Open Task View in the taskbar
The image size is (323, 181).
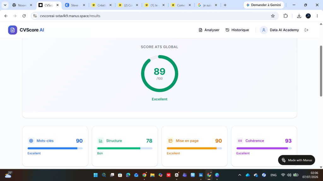point(112,175)
